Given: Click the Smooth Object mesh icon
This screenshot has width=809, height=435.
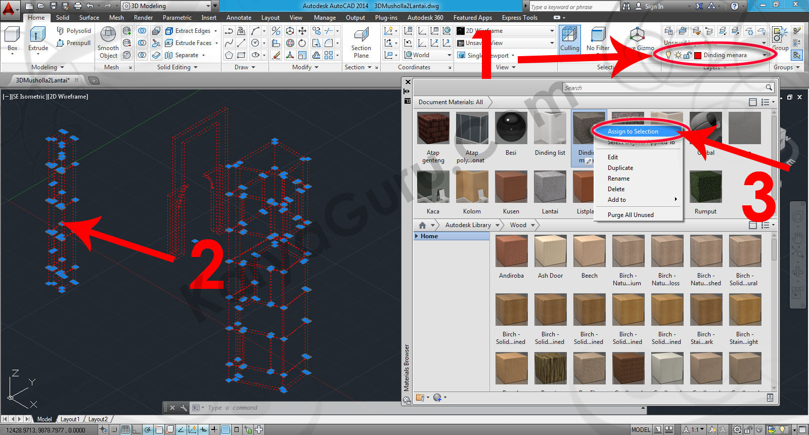Looking at the screenshot, I should [x=108, y=35].
